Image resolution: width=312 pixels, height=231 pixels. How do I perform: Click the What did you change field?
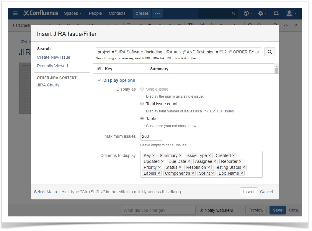(x=159, y=210)
